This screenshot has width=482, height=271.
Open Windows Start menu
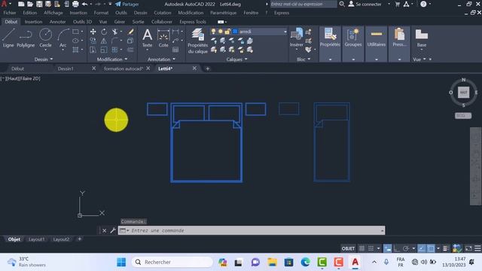(x=121, y=262)
